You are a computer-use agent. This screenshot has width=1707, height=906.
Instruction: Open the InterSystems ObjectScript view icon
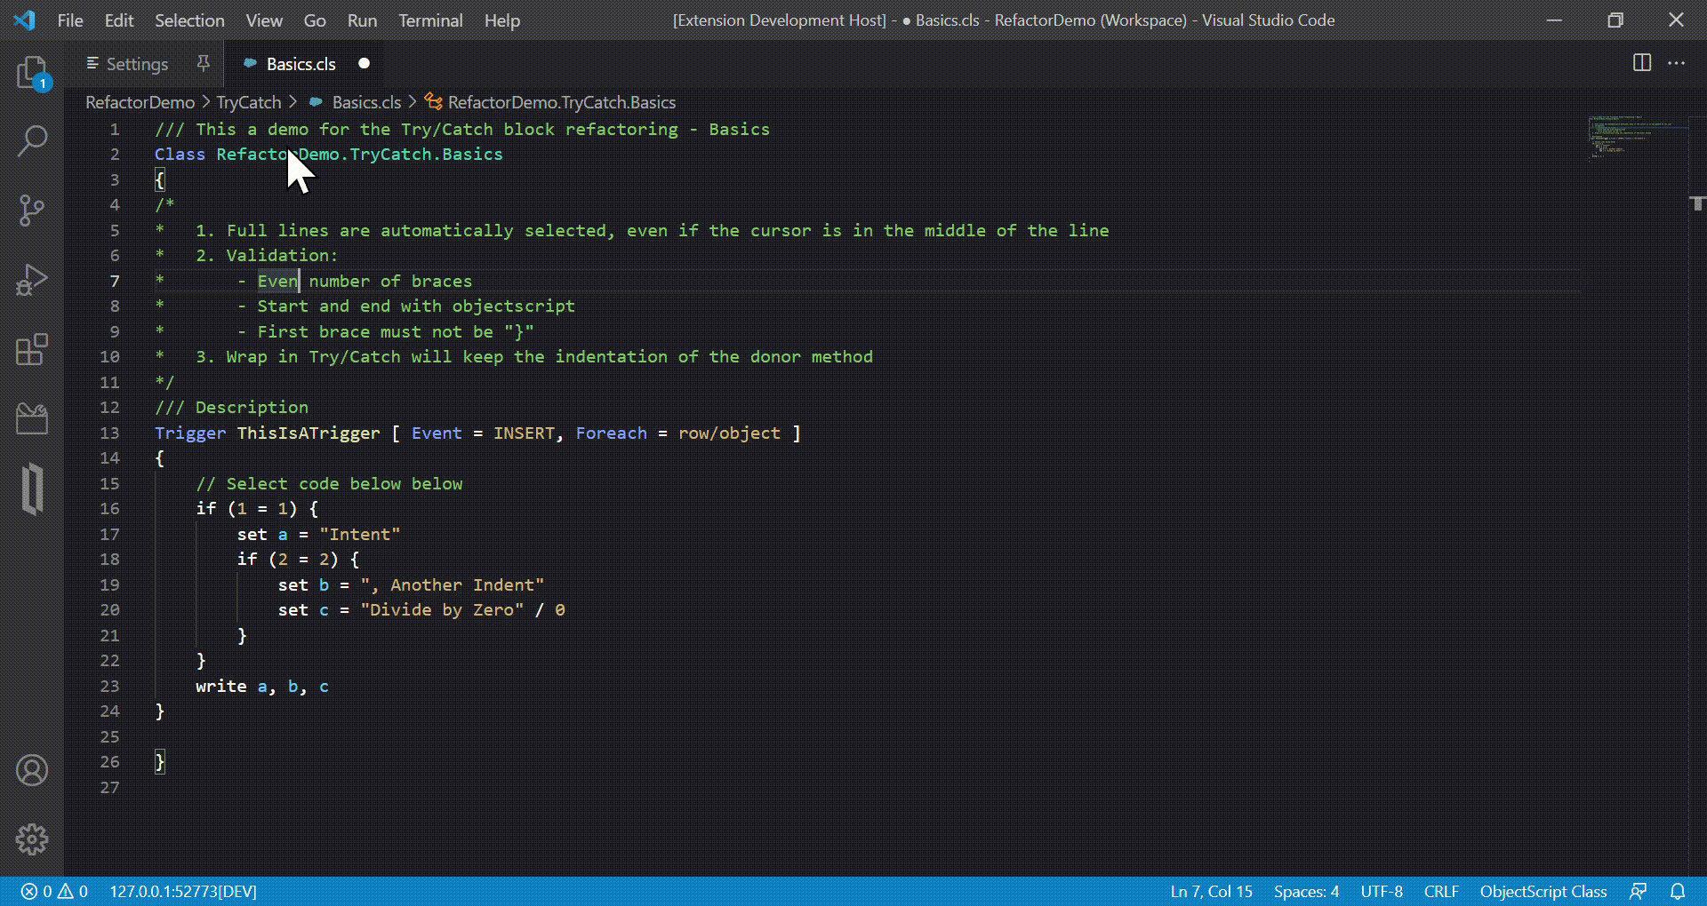point(32,489)
